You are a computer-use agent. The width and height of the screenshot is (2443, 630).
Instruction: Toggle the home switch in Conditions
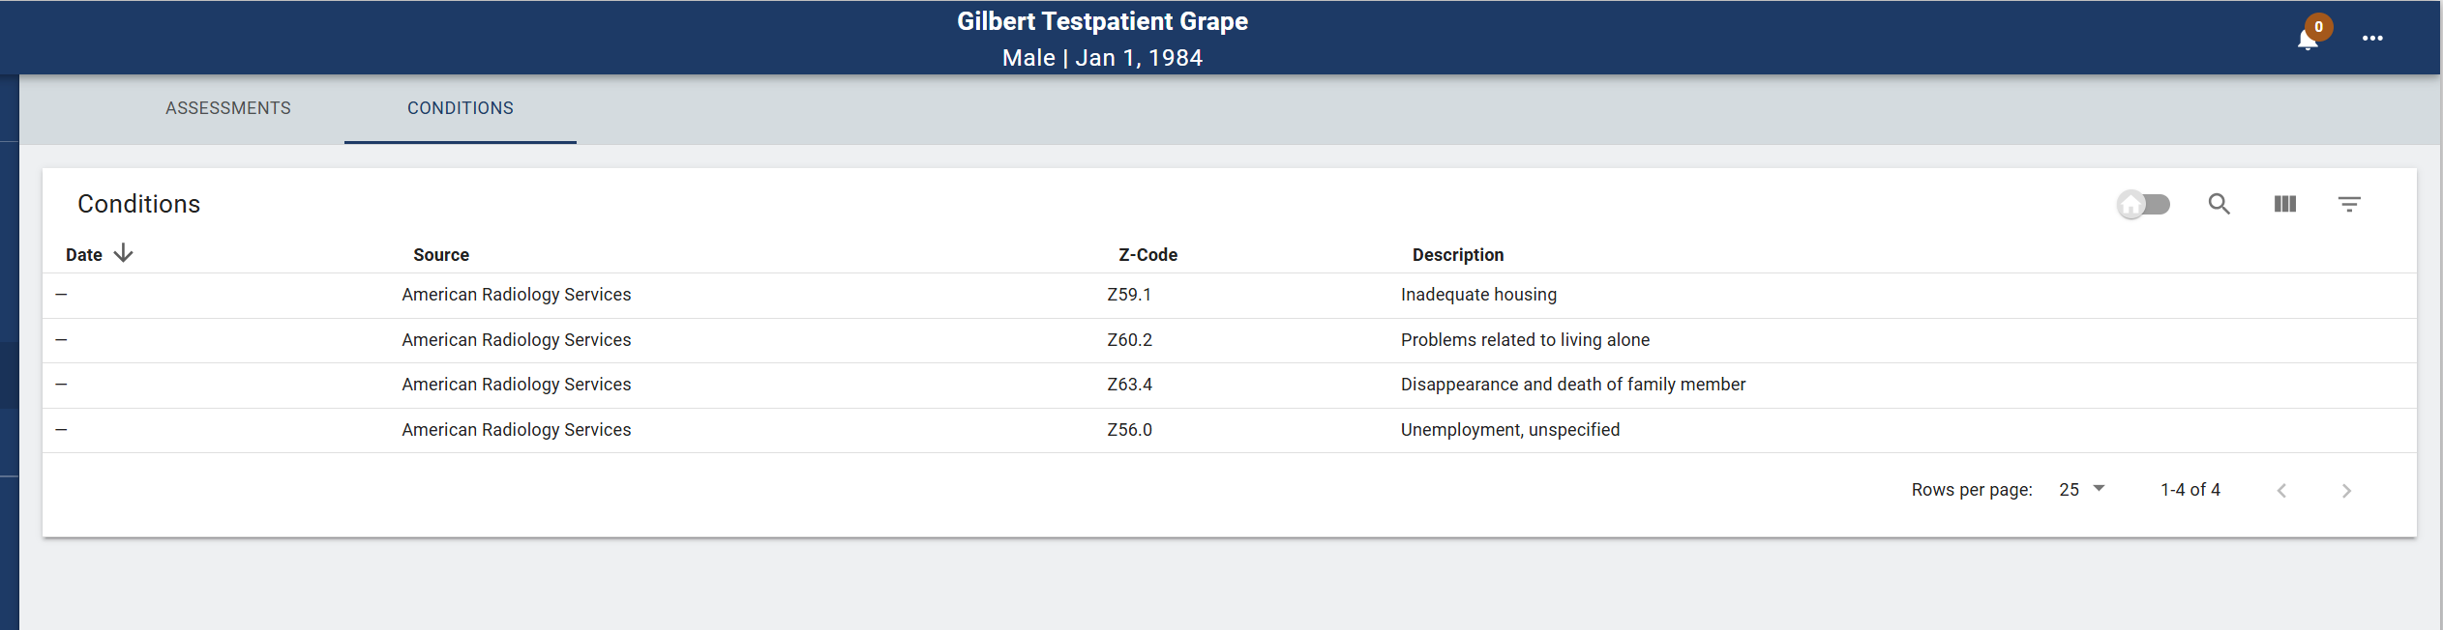point(2143,204)
